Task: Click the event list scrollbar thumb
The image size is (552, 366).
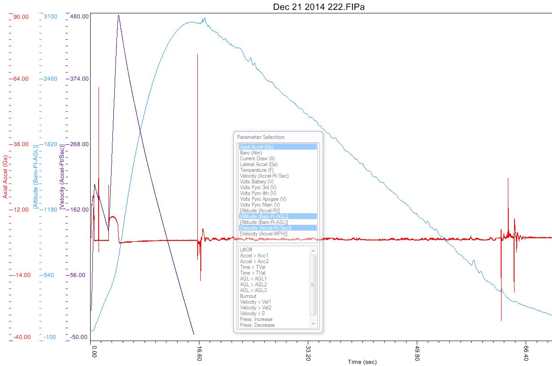Action: click(x=313, y=285)
